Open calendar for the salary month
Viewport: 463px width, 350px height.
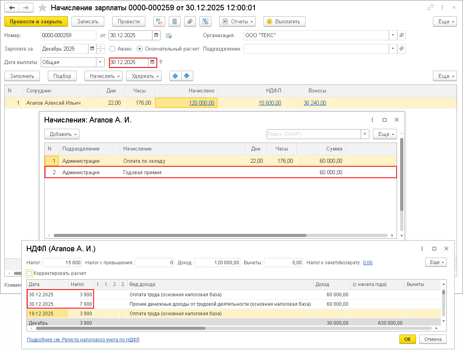(x=92, y=49)
